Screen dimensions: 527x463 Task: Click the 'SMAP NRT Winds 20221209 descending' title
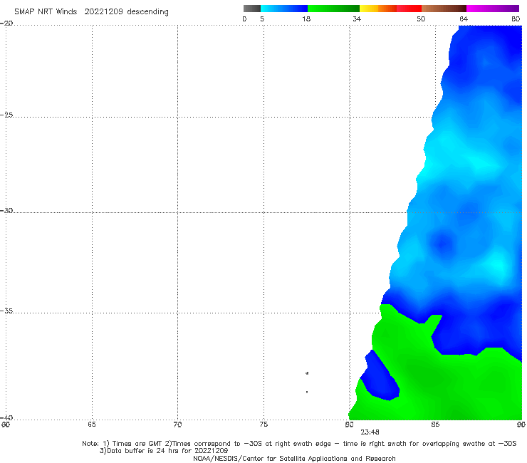tap(91, 12)
